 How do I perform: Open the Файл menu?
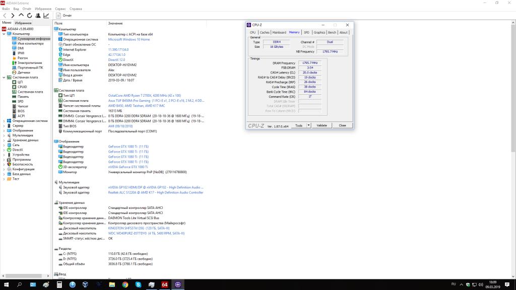(6, 9)
